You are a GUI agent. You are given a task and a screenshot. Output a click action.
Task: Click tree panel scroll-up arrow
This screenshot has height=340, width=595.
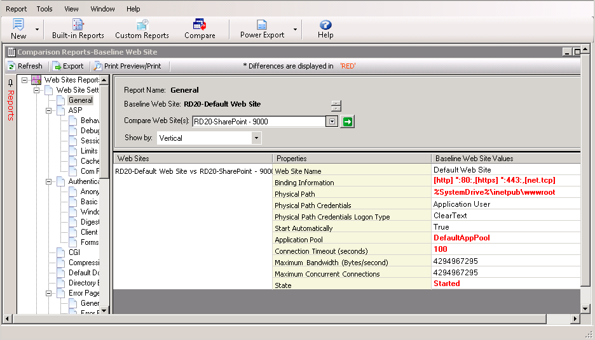tap(104, 80)
